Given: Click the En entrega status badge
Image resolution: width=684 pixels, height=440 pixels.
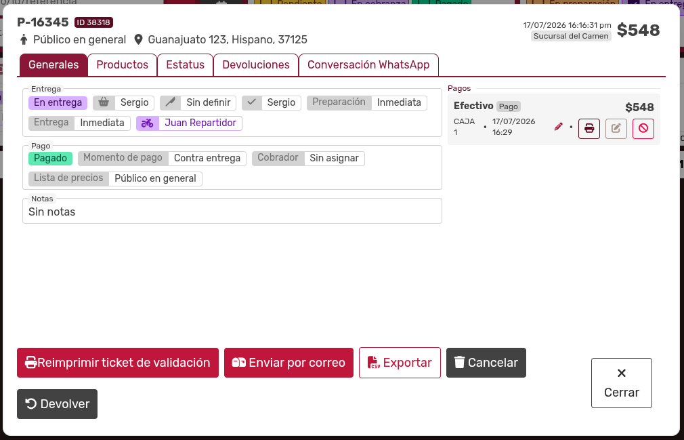Looking at the screenshot, I should (x=58, y=102).
